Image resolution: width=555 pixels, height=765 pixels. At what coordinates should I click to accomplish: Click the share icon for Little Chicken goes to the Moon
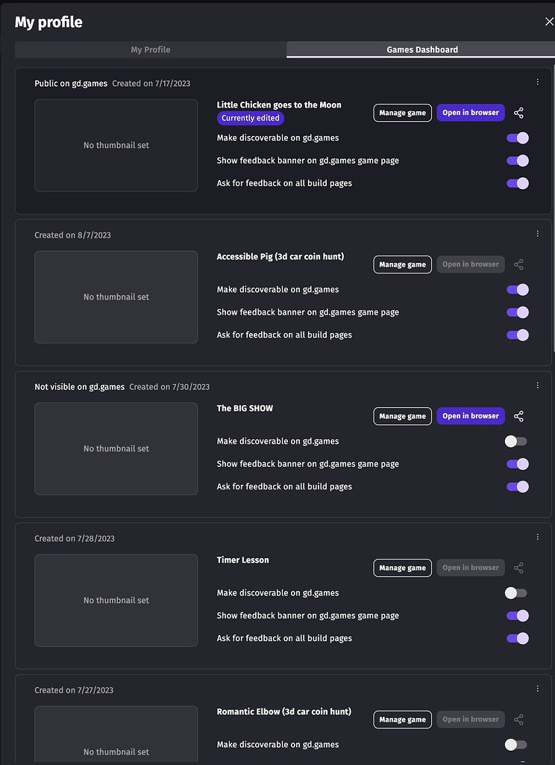pyautogui.click(x=518, y=112)
